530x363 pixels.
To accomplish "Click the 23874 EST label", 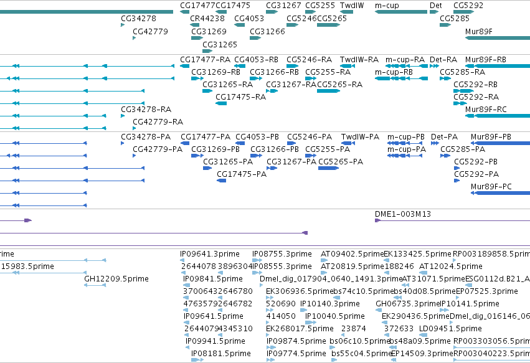I will 354,329.
